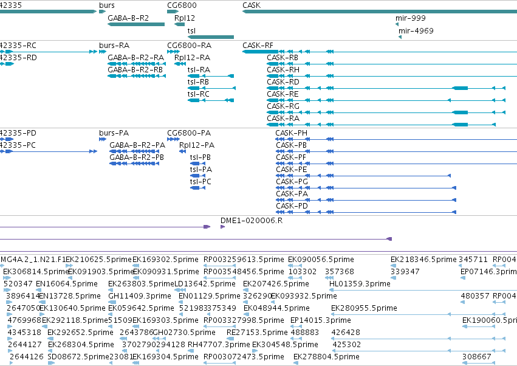
Task: Click the CASK-PA protein label
Action: pos(292,194)
